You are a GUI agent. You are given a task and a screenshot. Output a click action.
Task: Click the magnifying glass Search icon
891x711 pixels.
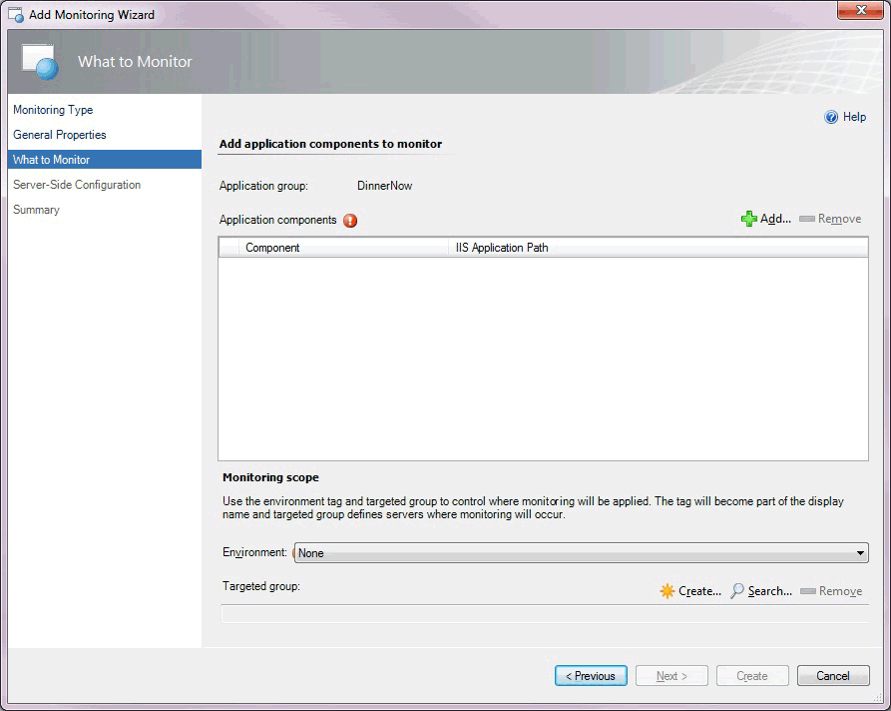pos(736,590)
